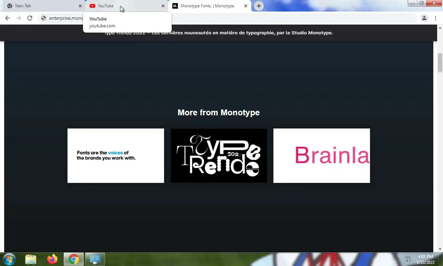Switch to the YouTube tab

127,6
